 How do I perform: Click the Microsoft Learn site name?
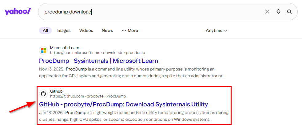click(65, 48)
